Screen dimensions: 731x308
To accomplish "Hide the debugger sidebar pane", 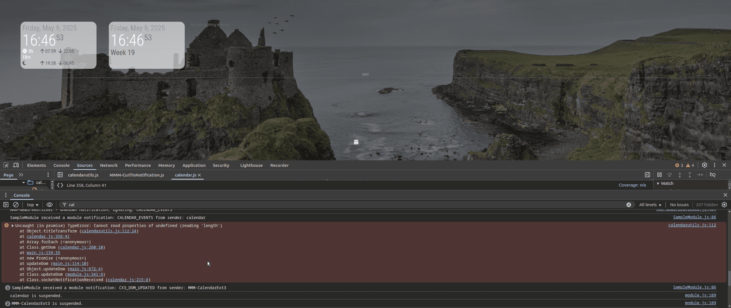I will [x=647, y=175].
